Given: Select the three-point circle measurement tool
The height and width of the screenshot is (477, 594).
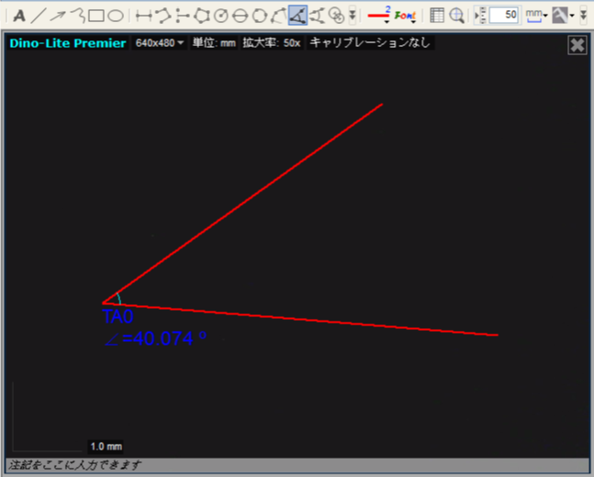Looking at the screenshot, I should pyautogui.click(x=260, y=16).
